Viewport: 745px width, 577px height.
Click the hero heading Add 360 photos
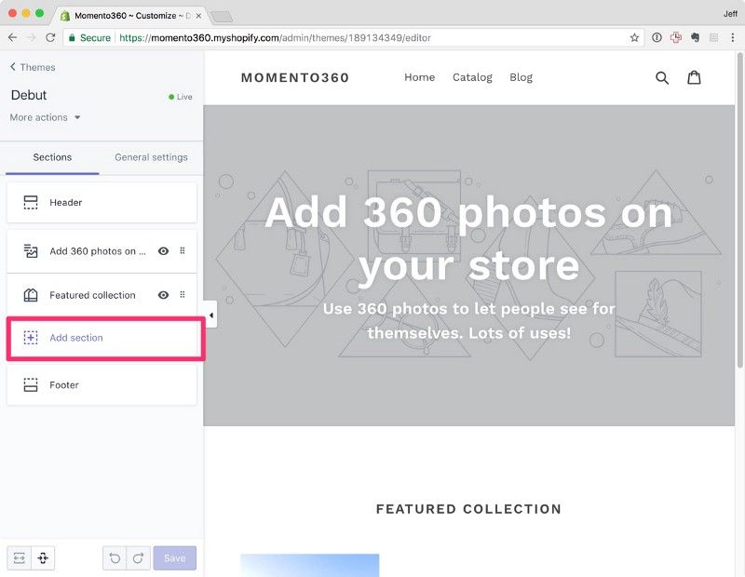pos(468,239)
